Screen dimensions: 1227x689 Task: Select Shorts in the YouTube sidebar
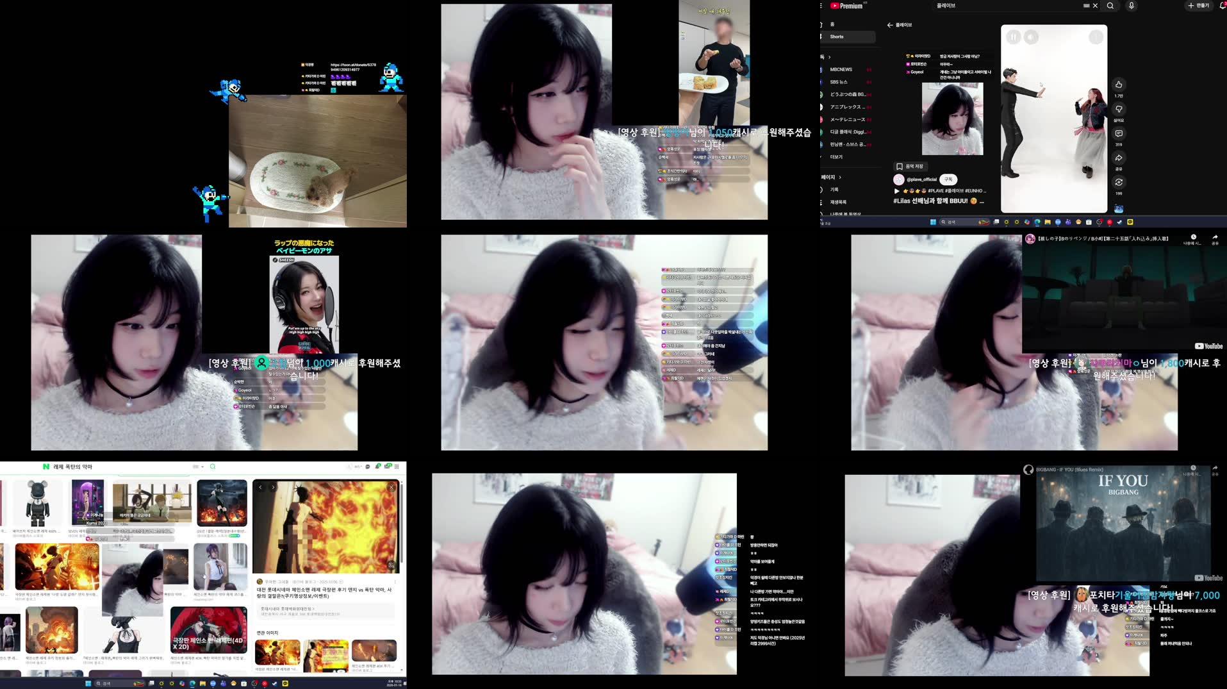[x=837, y=37]
